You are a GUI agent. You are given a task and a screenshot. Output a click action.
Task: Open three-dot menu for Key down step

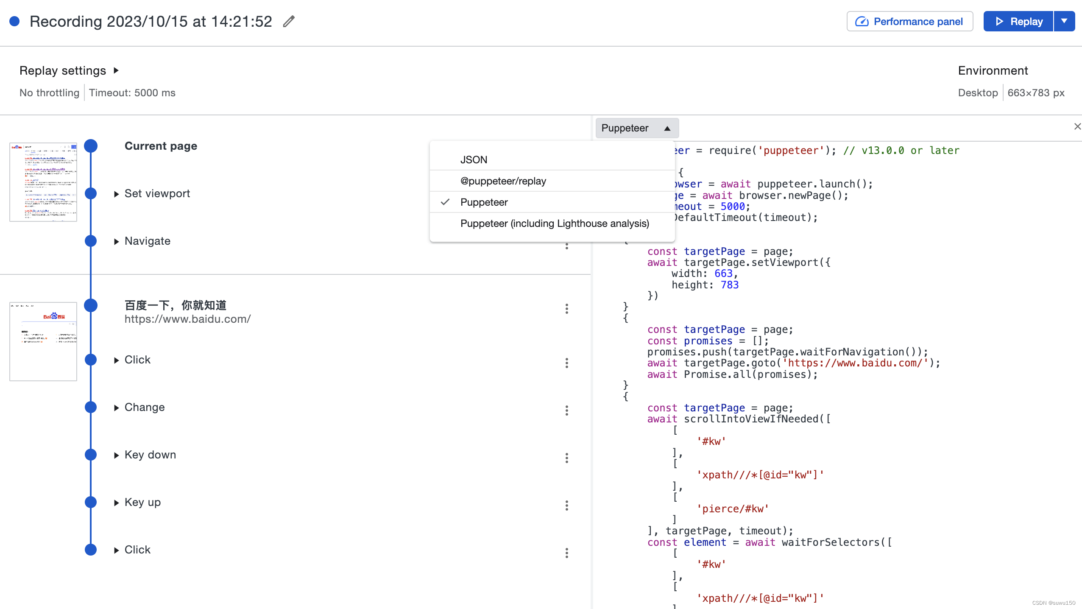pyautogui.click(x=566, y=458)
